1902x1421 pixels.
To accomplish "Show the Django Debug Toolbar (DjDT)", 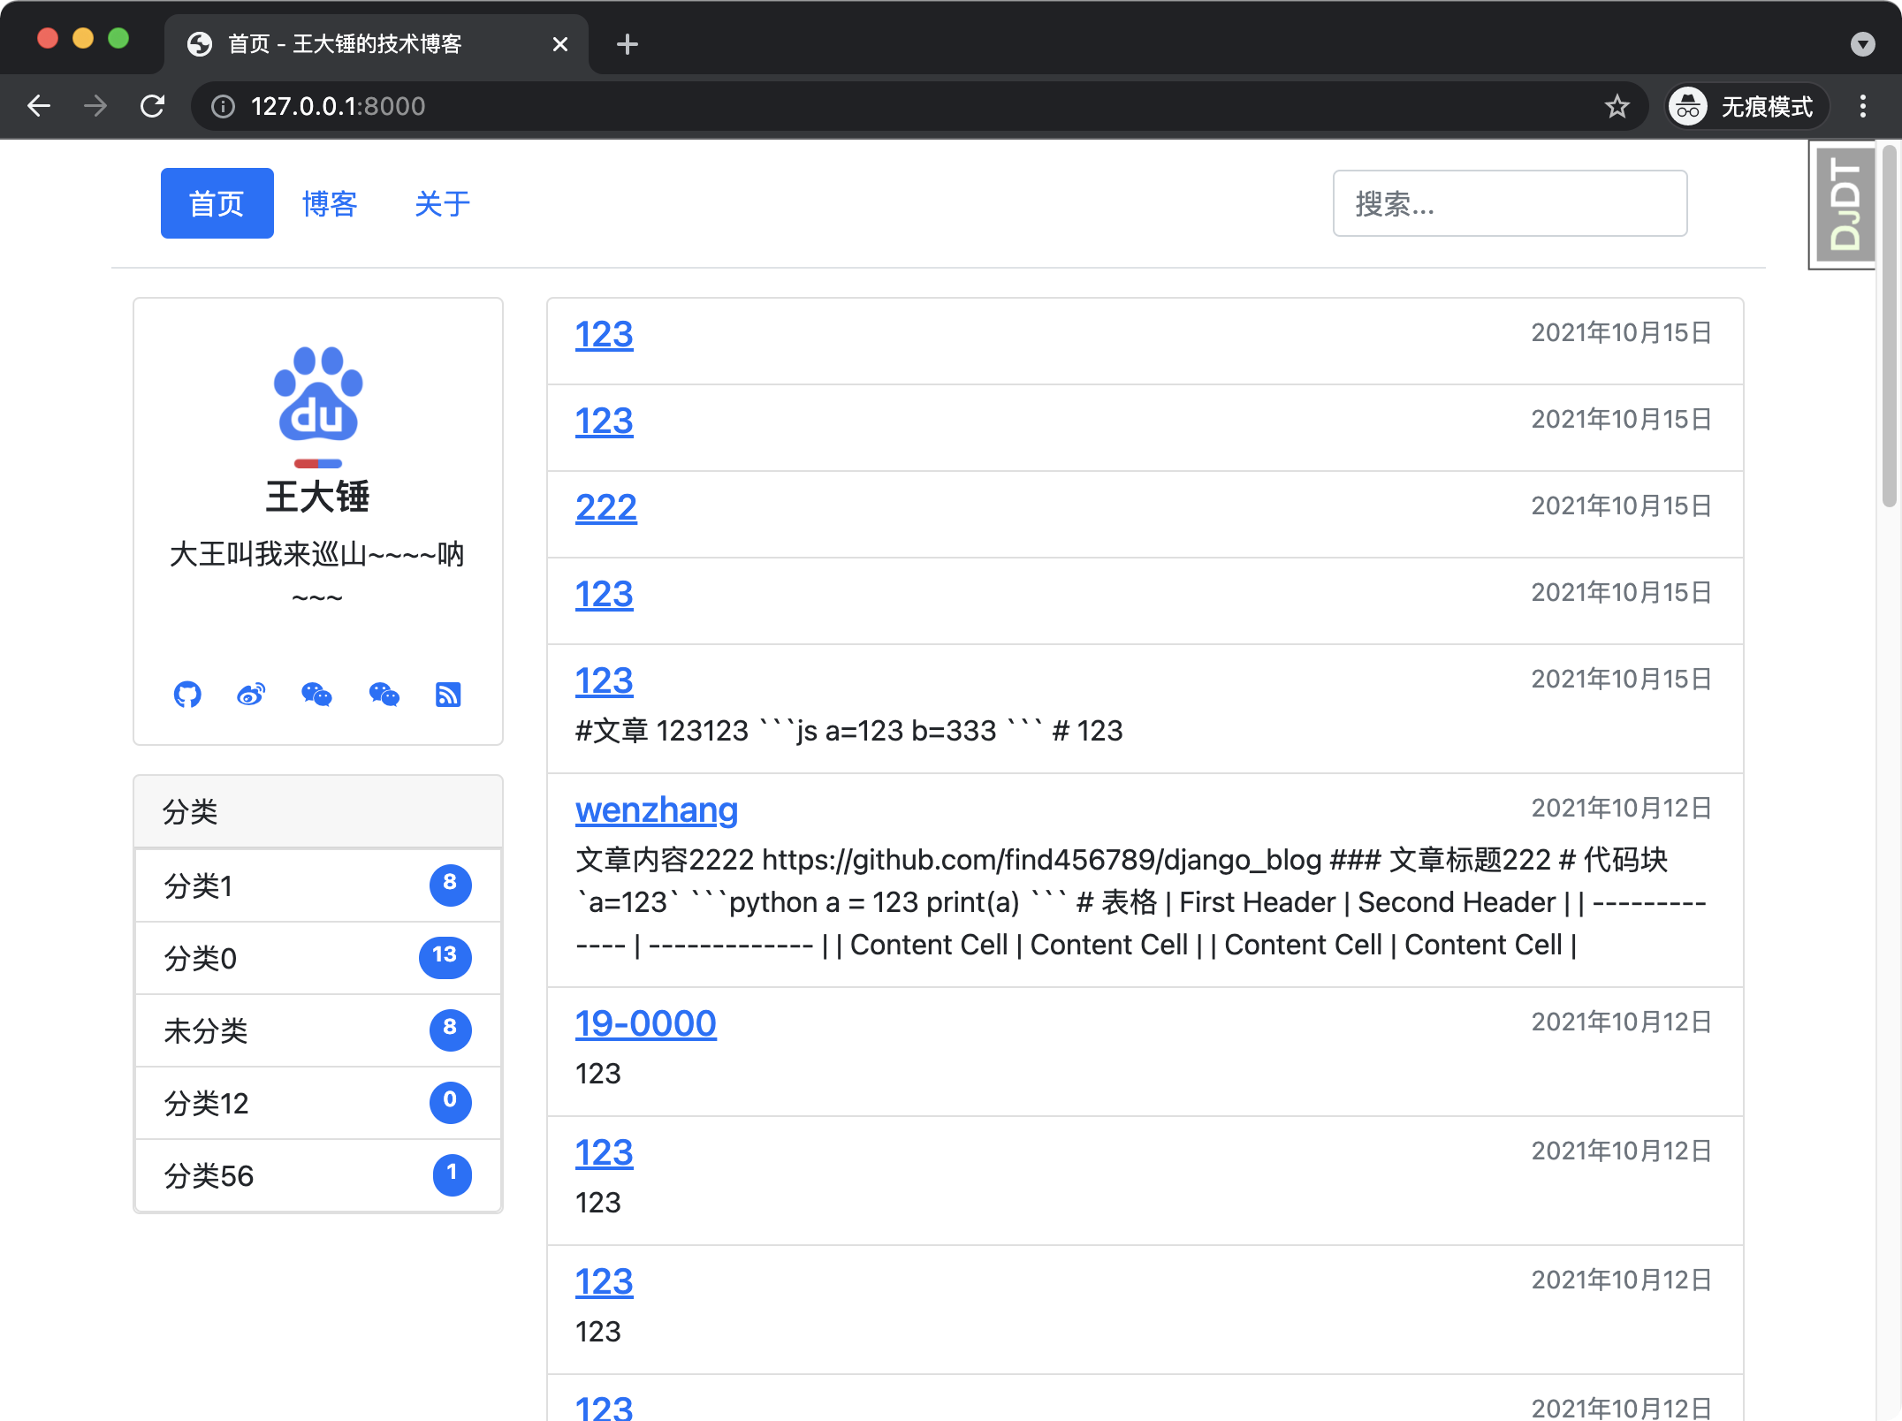I will point(1844,204).
